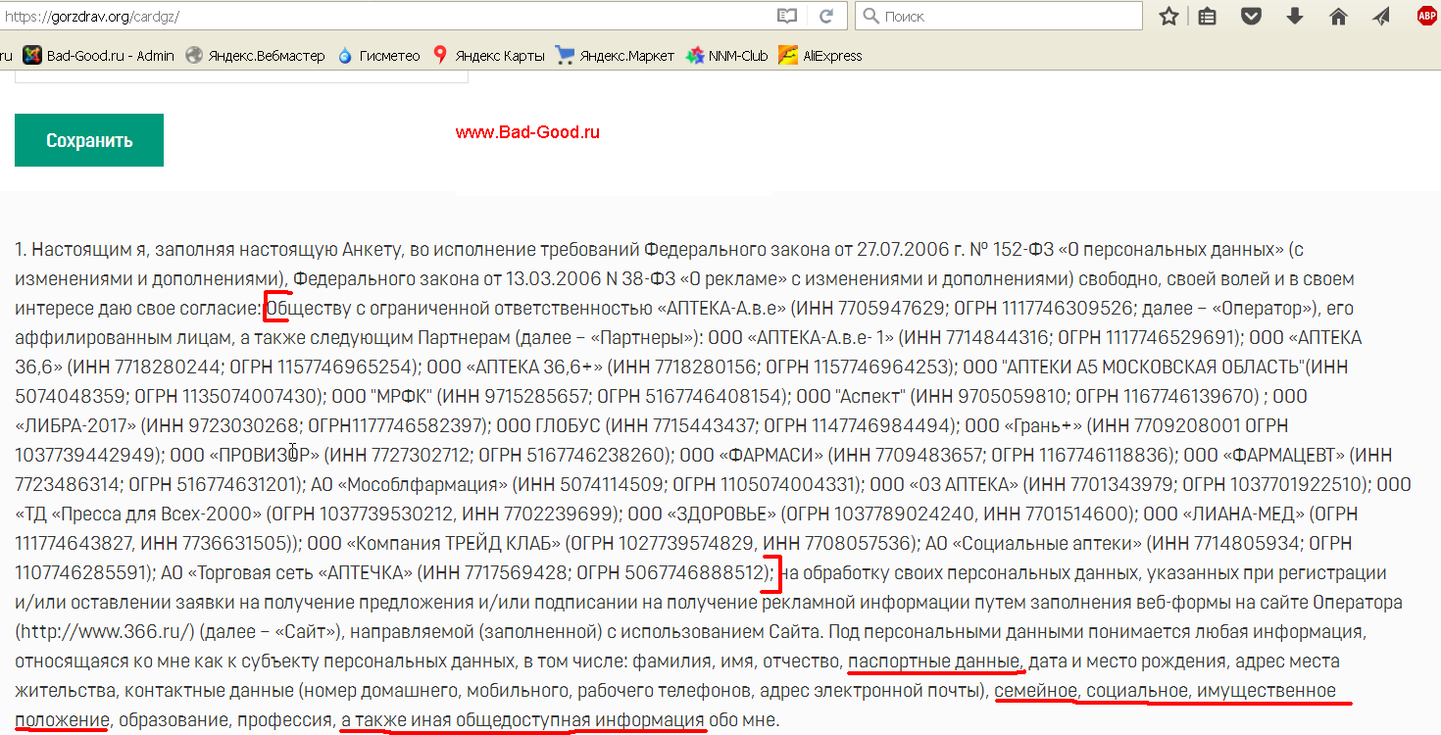Reload the page with the refresh icon
The width and height of the screenshot is (1441, 735).
tap(826, 16)
